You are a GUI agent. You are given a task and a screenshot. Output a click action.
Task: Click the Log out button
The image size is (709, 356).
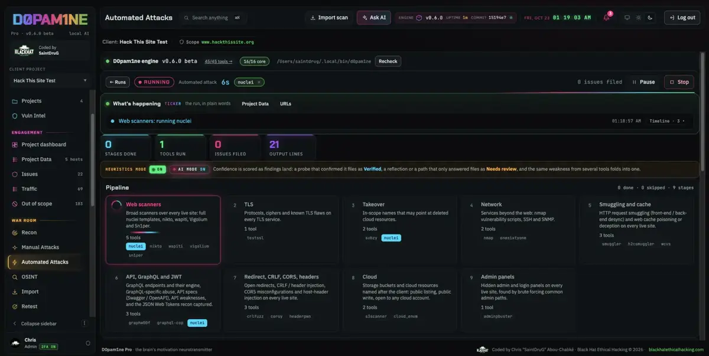(x=682, y=18)
